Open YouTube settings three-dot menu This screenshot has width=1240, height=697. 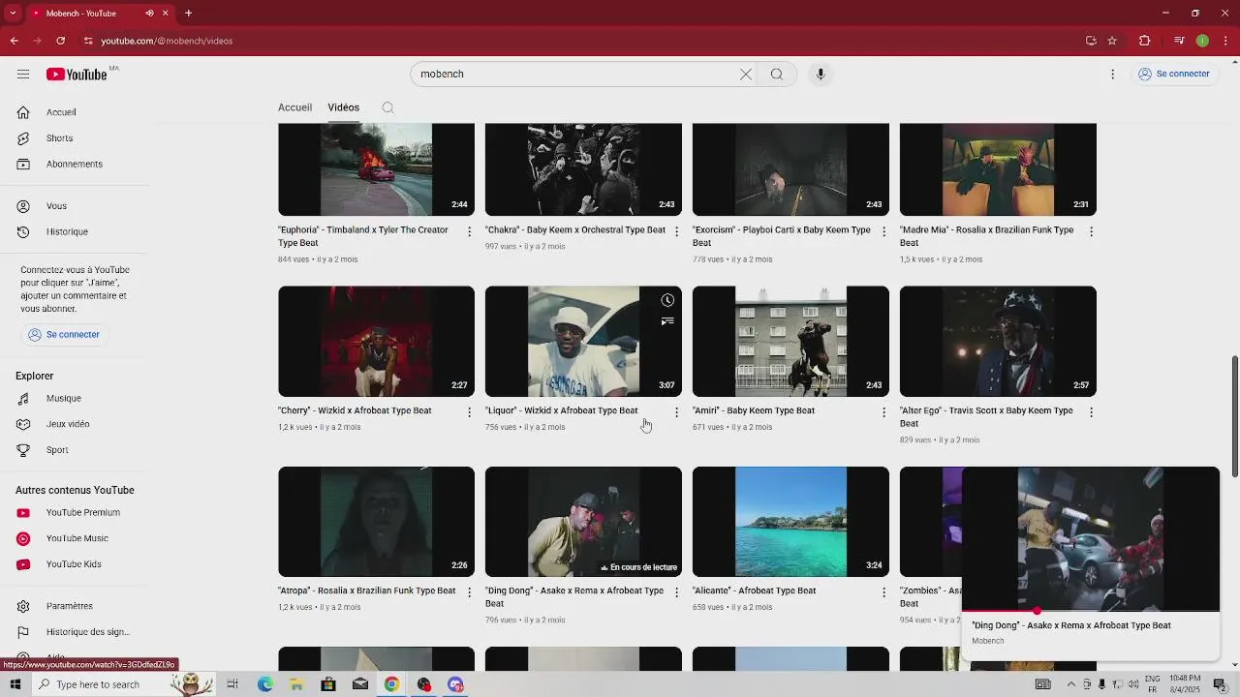pos(1113,74)
